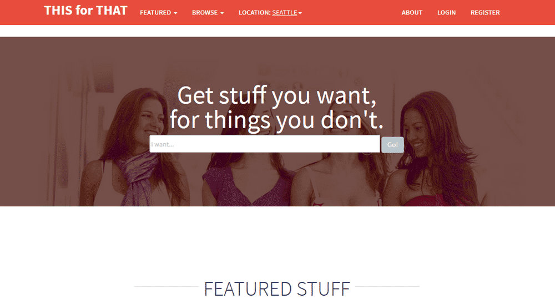Click the THIS for THAT logo
Viewport: 555px width, 304px height.
[85, 11]
